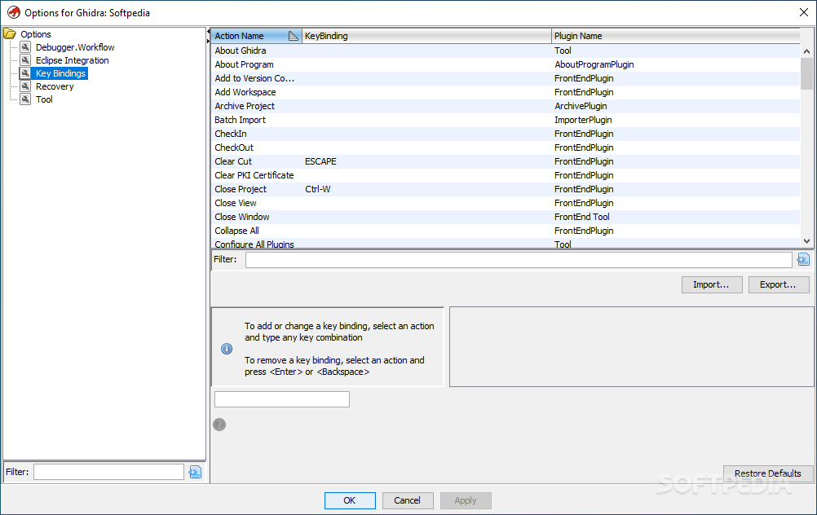Click the gray help question mark icon
Screen dimensions: 817x515
coord(219,425)
